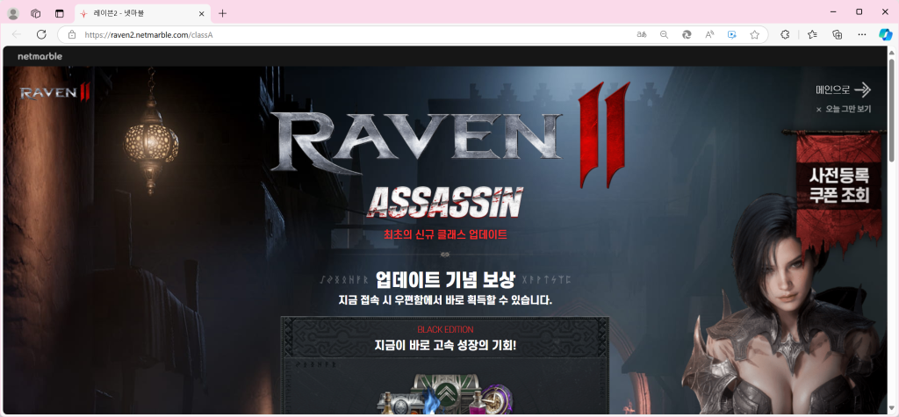The height and width of the screenshot is (417, 899).
Task: Add page to favorites star icon
Action: (x=754, y=34)
